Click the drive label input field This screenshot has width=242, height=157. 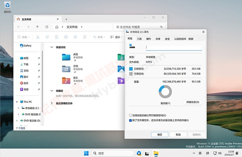pos(174,48)
